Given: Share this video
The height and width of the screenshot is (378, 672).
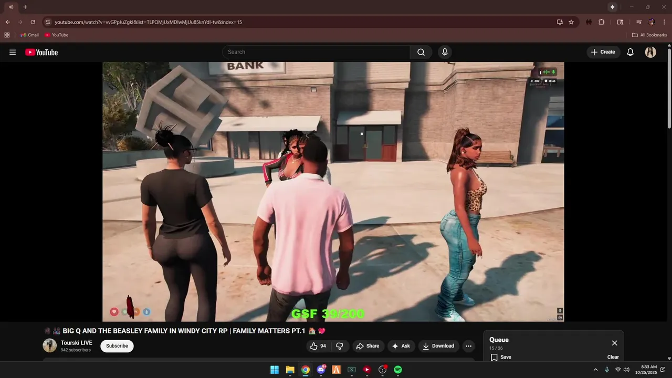Looking at the screenshot, I should point(367,346).
